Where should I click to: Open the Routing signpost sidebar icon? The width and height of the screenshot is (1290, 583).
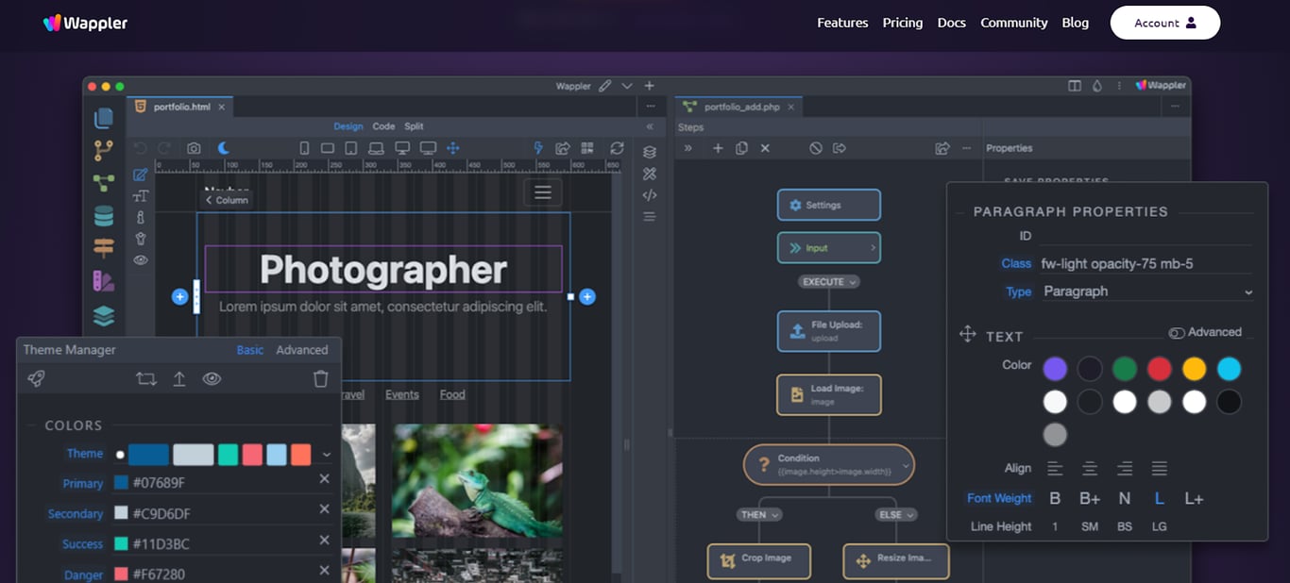[x=103, y=248]
